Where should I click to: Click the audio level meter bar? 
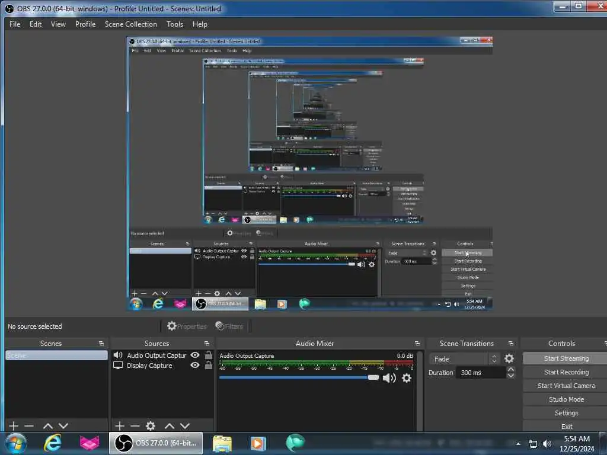(317, 363)
